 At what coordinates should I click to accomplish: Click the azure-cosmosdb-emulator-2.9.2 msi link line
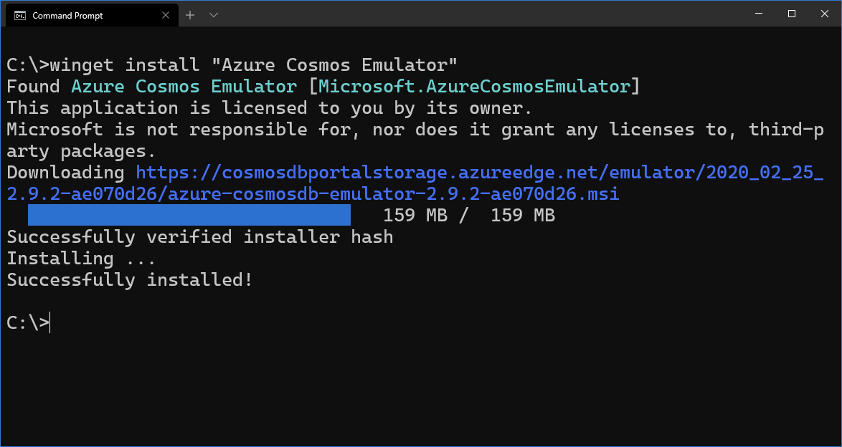[313, 194]
